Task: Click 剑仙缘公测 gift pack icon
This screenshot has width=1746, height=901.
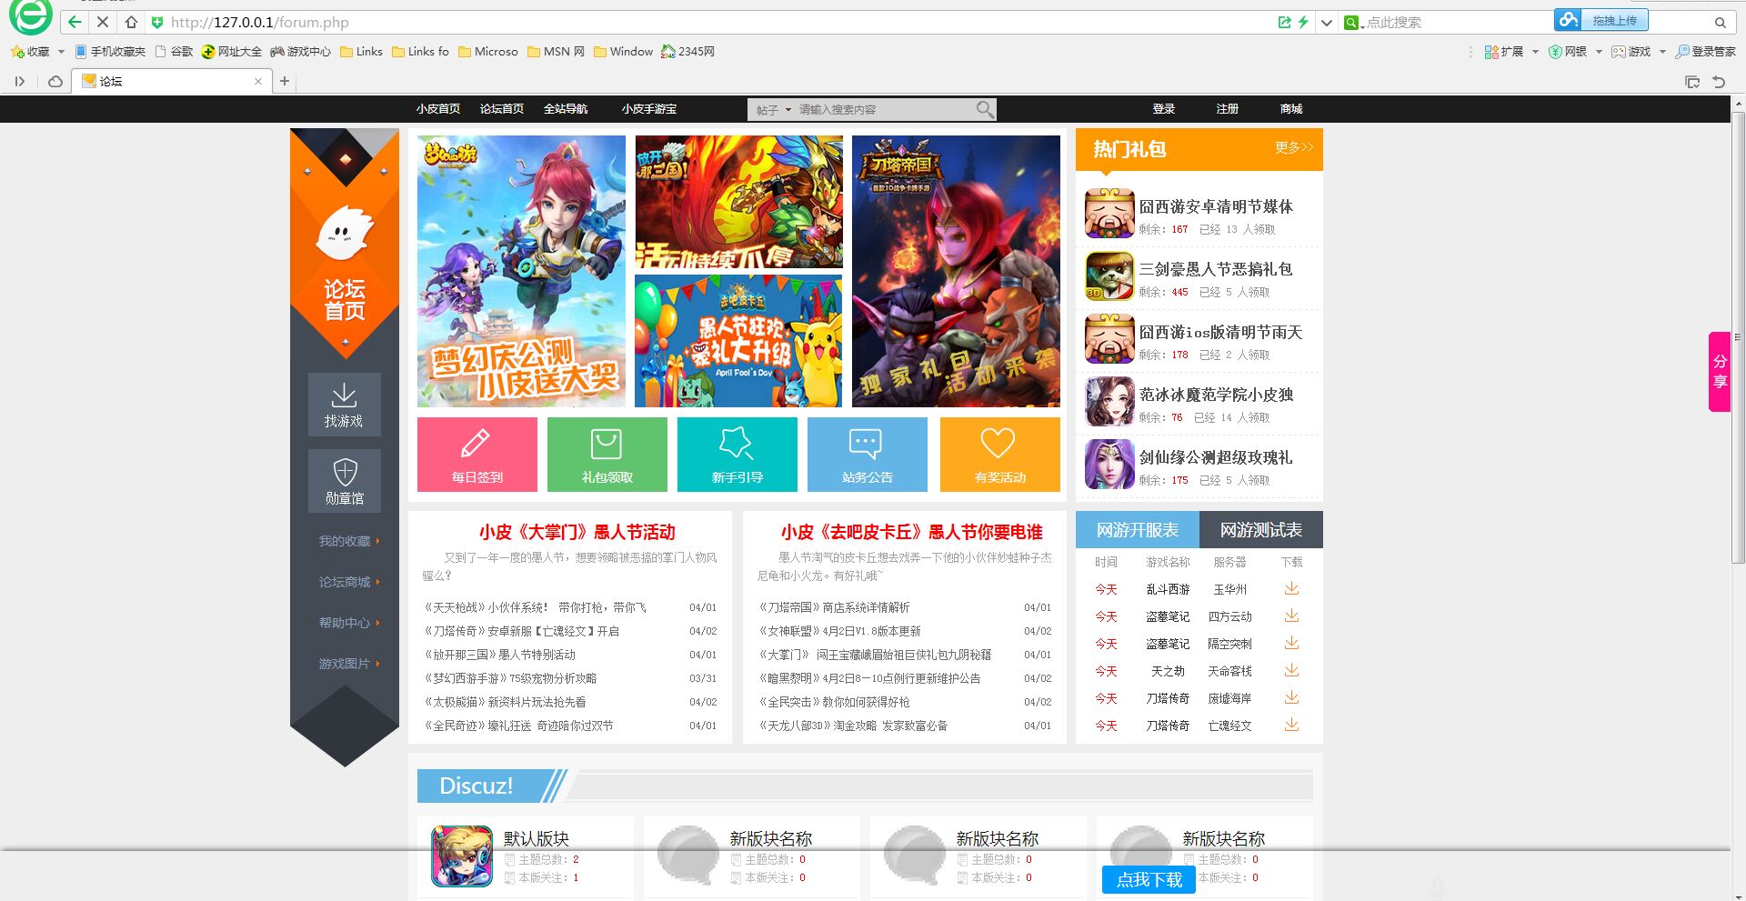Action: tap(1109, 465)
